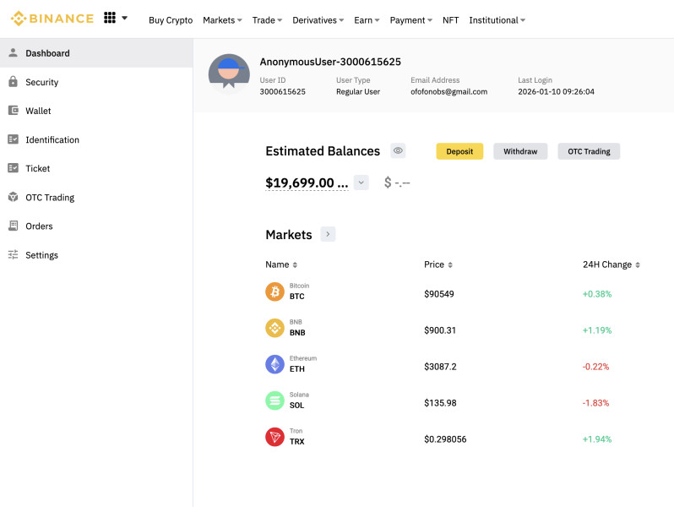Open Wallet in the sidebar
The image size is (674, 507).
[38, 111]
